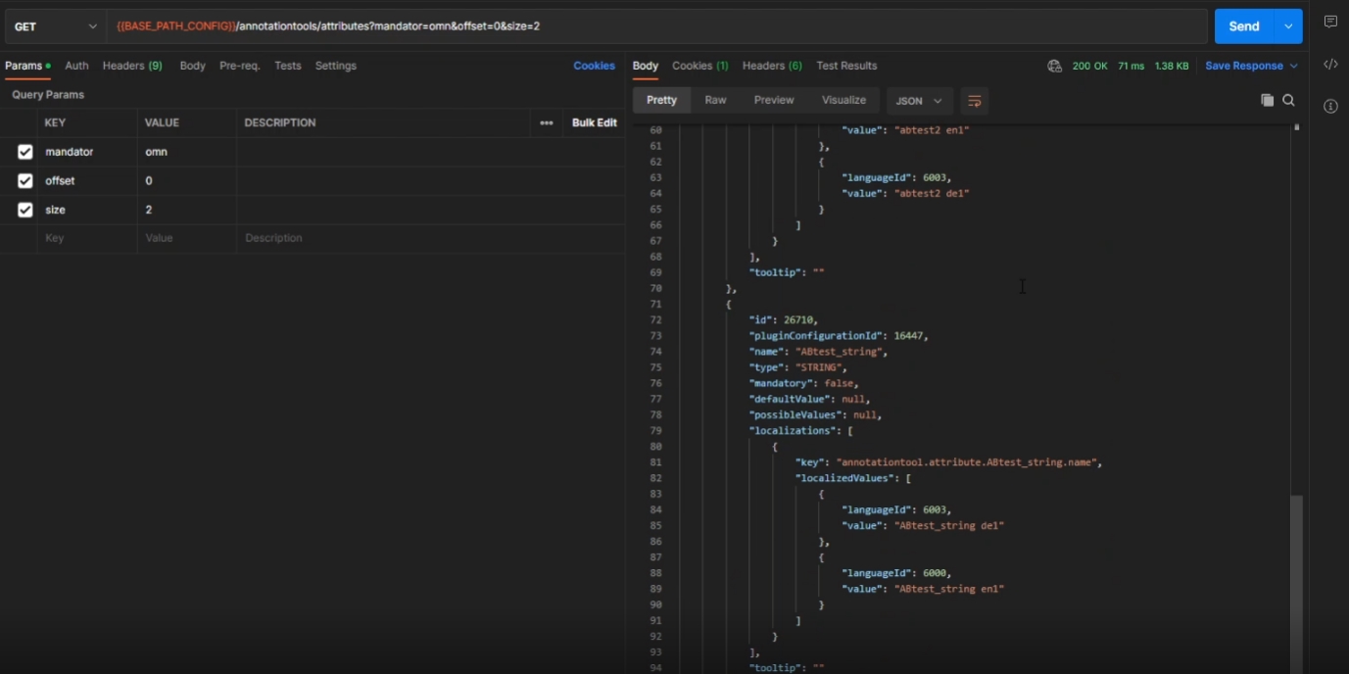1349x674 pixels.
Task: Uncheck the offset query parameter
Action: pyautogui.click(x=25, y=181)
